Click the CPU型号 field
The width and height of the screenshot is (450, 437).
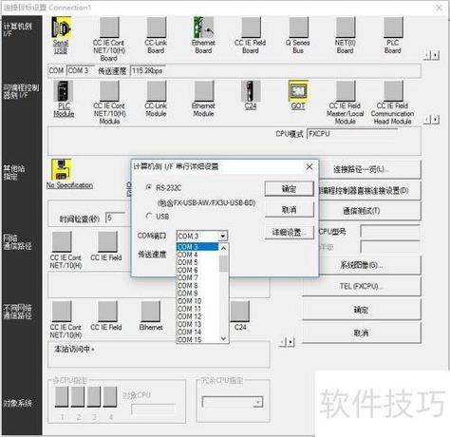pos(390,232)
